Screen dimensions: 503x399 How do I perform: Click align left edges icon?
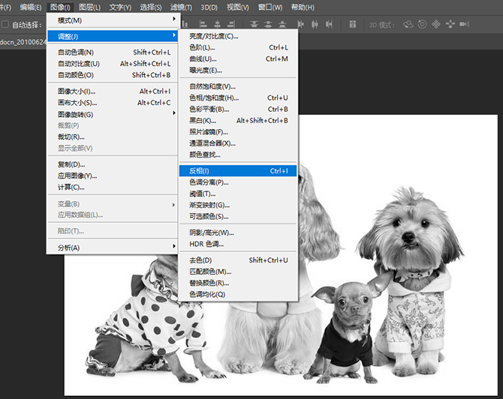tap(203, 24)
